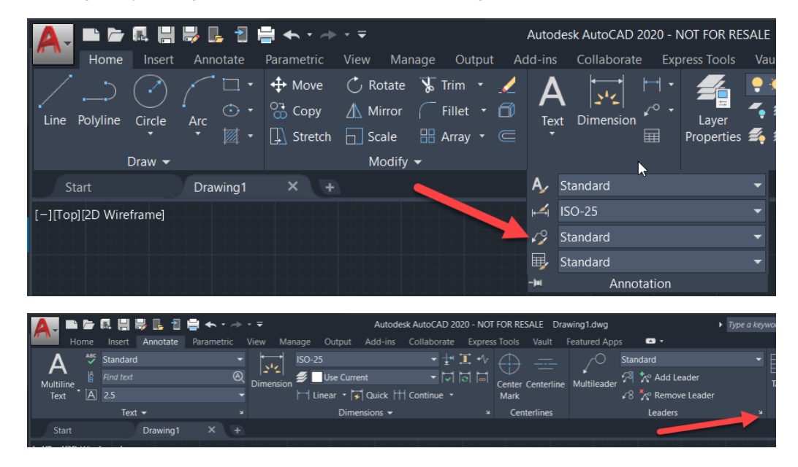The image size is (798, 467).
Task: Apply the Fillet tool
Action: 444,111
